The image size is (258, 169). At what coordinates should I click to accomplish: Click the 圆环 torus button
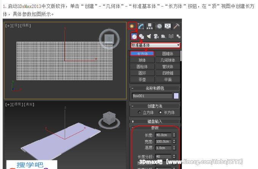tap(142, 73)
